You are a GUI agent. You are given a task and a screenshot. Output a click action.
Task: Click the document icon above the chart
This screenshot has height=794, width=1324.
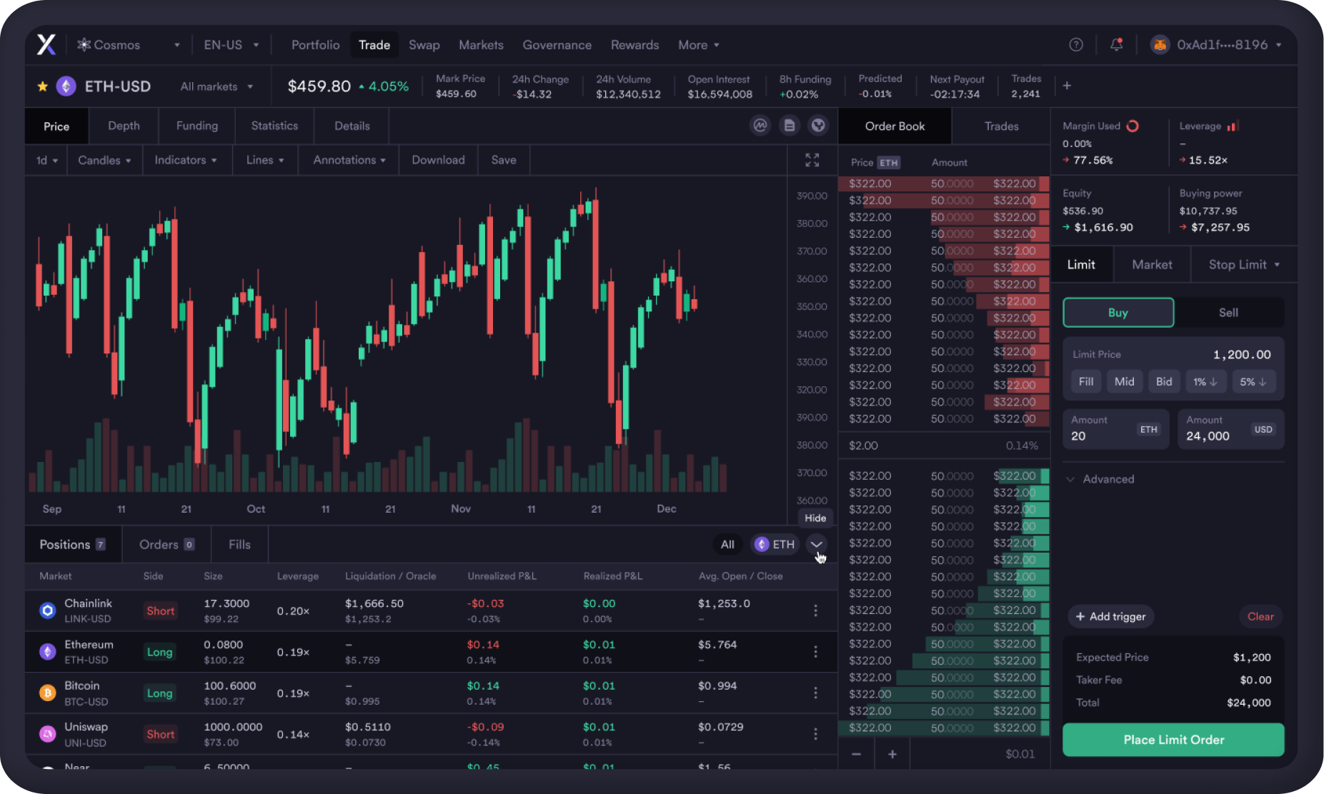click(789, 126)
